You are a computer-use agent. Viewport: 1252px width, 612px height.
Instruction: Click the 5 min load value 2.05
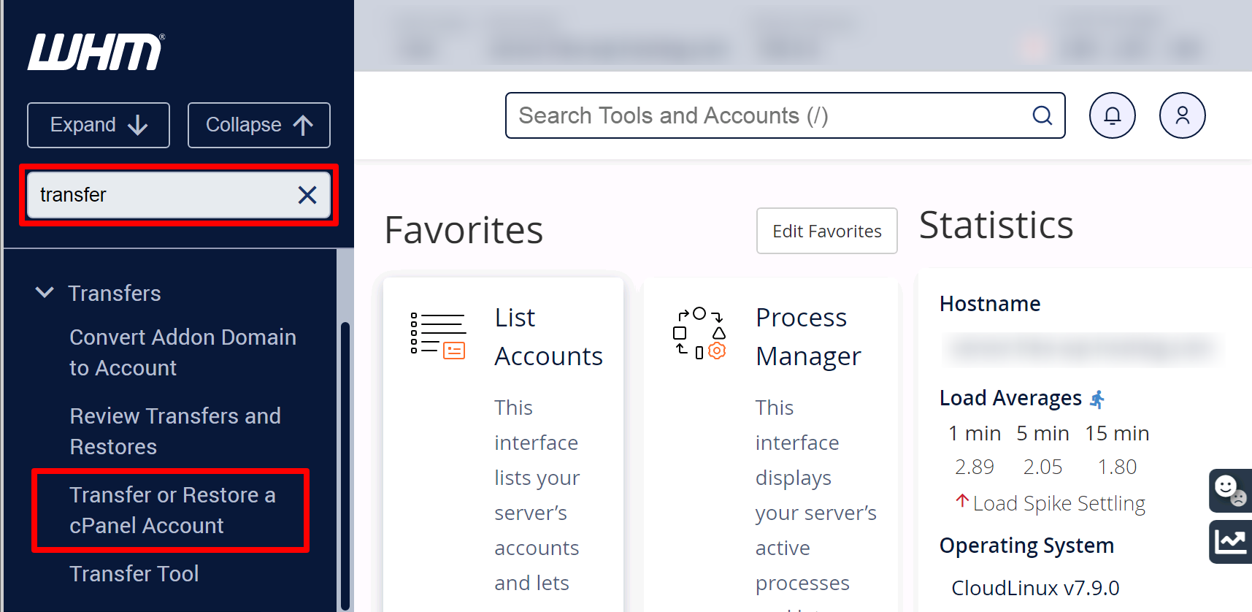(1042, 467)
